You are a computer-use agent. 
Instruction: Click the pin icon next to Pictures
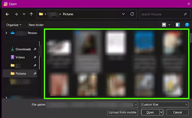tap(35, 74)
